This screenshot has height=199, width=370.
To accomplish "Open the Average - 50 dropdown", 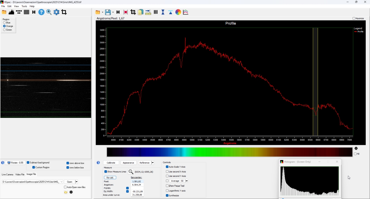I will [x=187, y=181].
